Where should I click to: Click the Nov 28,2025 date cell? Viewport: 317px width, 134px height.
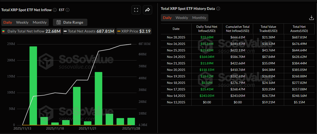(176, 37)
